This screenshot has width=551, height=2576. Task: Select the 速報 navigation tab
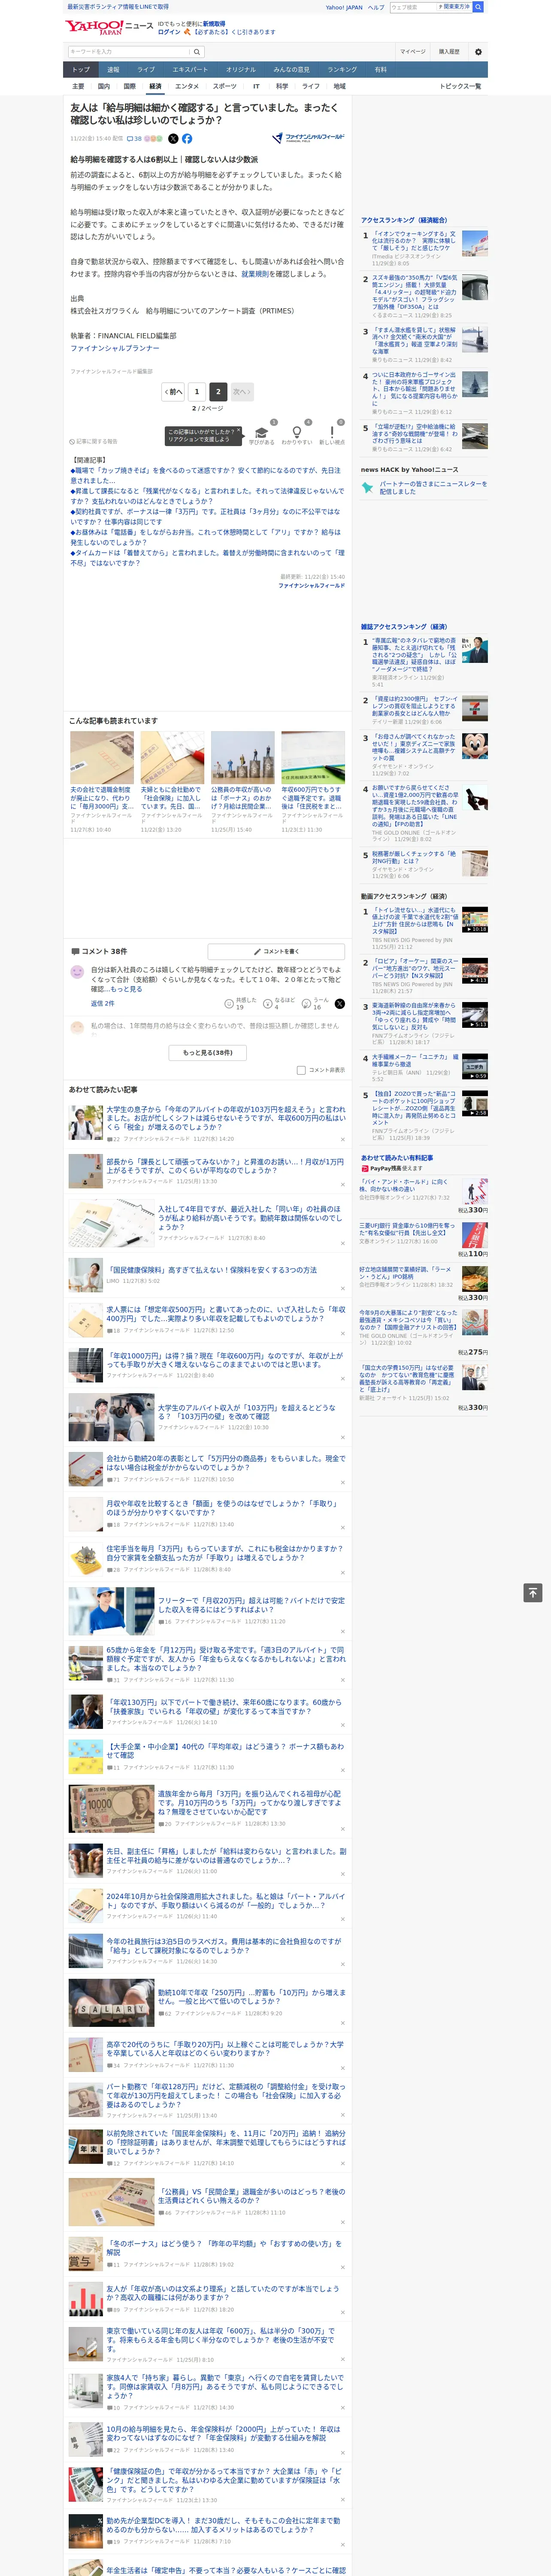tap(113, 70)
